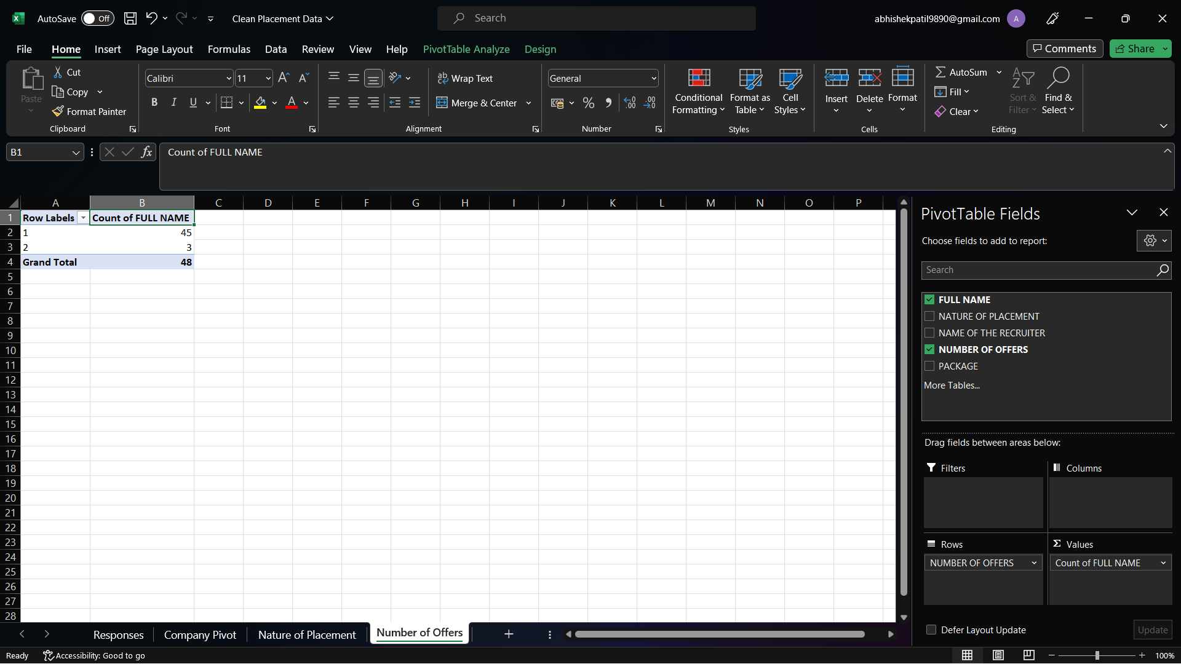Open Count of FULL NAME value dropdown
This screenshot has width=1181, height=664.
tap(1163, 563)
